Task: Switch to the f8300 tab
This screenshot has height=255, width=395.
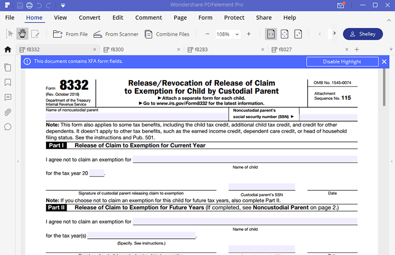Action: (118, 49)
